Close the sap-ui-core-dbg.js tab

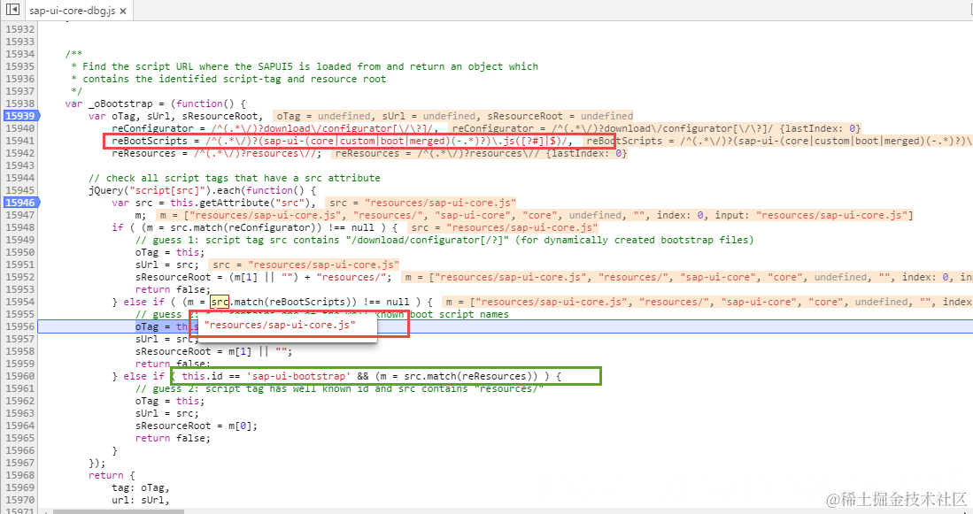122,12
